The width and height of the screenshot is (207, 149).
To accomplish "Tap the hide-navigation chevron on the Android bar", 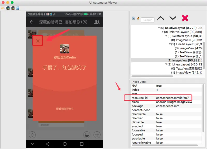I will click(33, 144).
